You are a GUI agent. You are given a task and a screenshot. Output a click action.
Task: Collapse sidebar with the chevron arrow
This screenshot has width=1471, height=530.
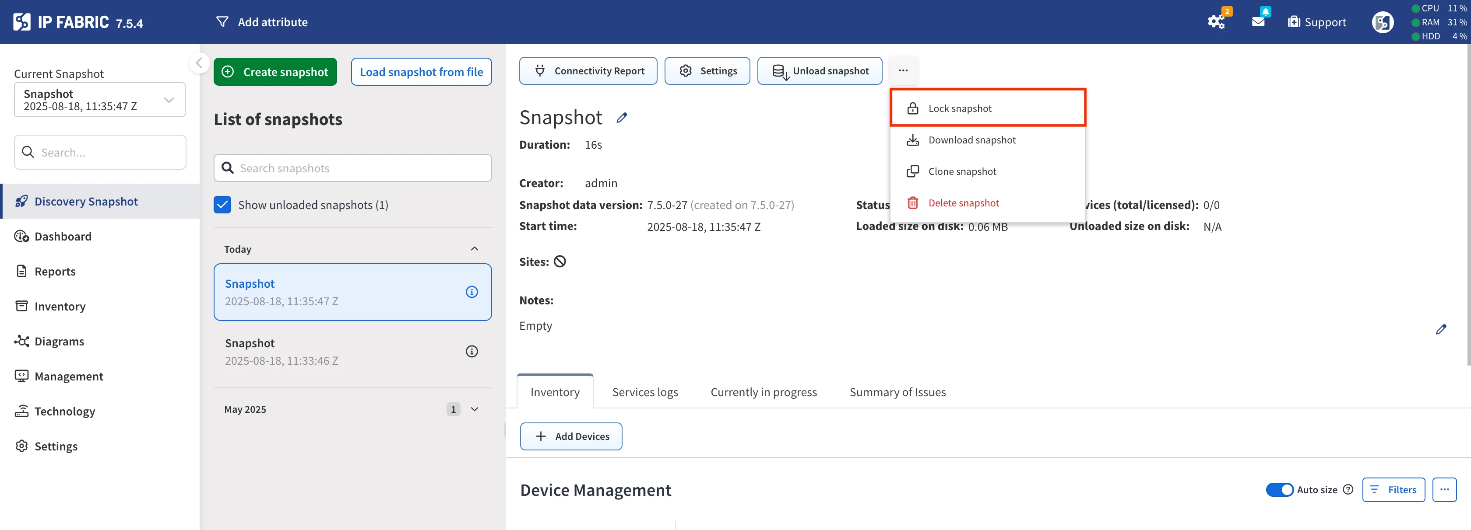[199, 63]
